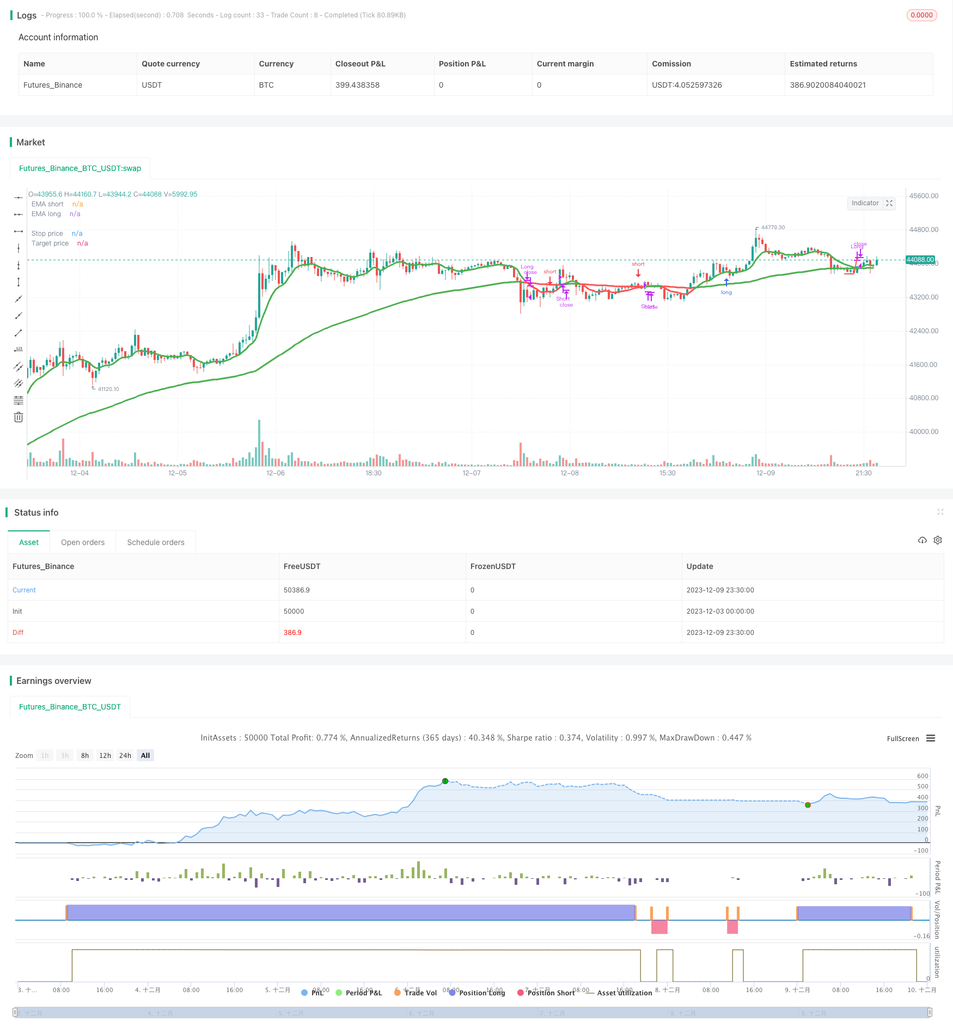Click the EMA long indicator label

coord(46,214)
